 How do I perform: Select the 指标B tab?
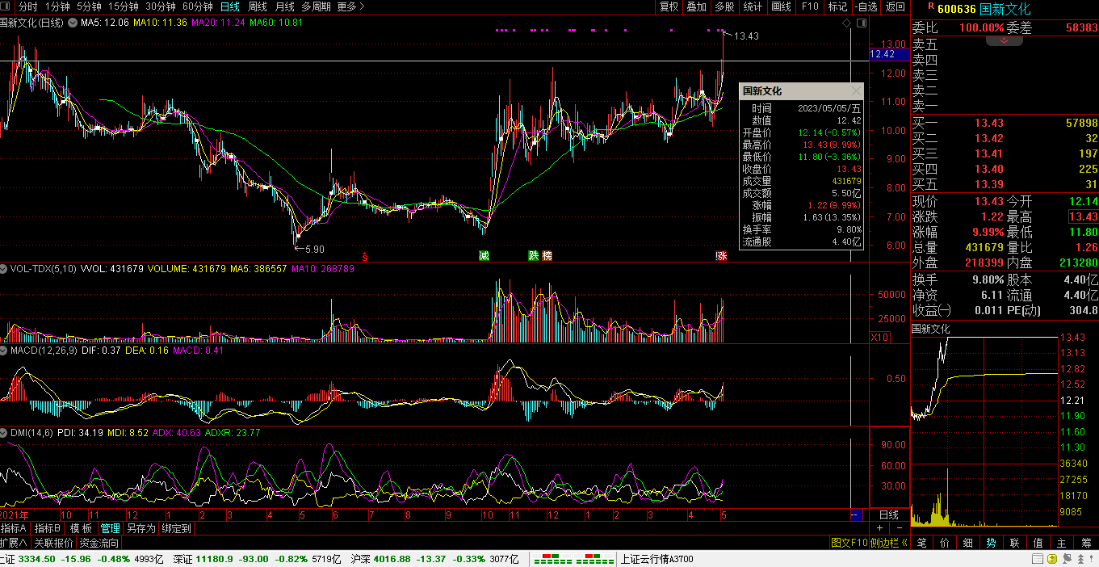[x=48, y=528]
